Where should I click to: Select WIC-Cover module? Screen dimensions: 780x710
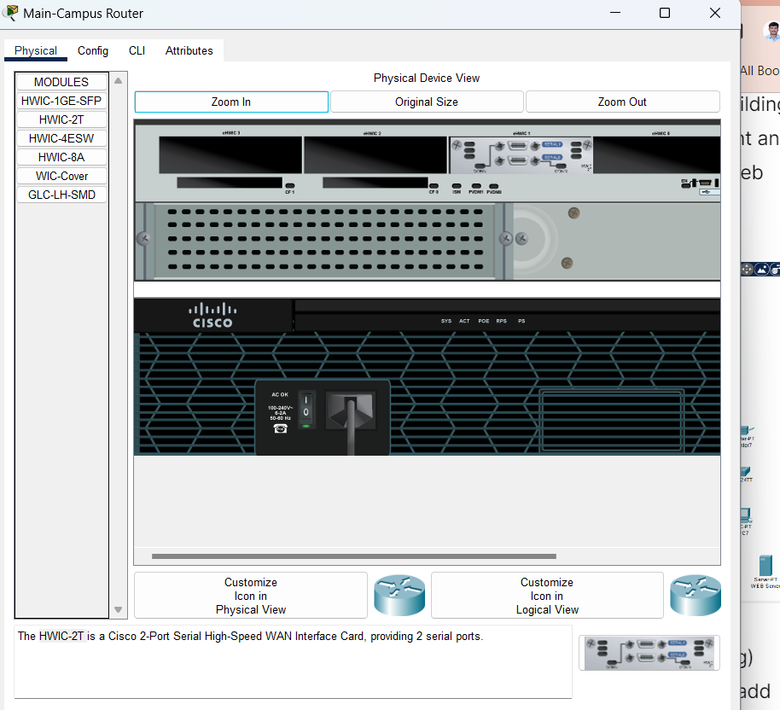(61, 176)
